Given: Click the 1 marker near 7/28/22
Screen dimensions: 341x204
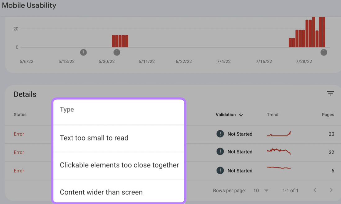Looking at the screenshot, I should pyautogui.click(x=324, y=52).
